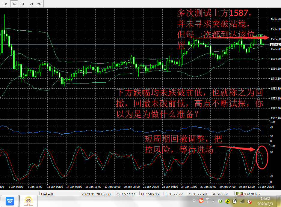The width and height of the screenshot is (281, 207).
Task: Show hidden system tray icons arrow
Action: point(213,201)
